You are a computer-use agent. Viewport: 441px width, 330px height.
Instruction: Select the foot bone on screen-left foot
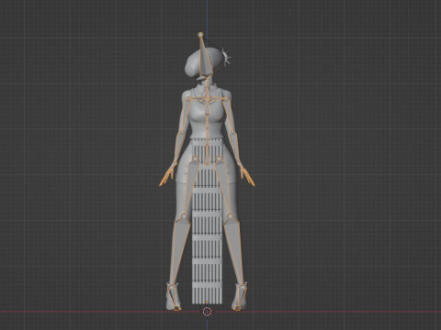click(174, 297)
